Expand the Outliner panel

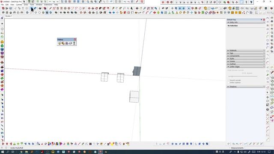246,64
